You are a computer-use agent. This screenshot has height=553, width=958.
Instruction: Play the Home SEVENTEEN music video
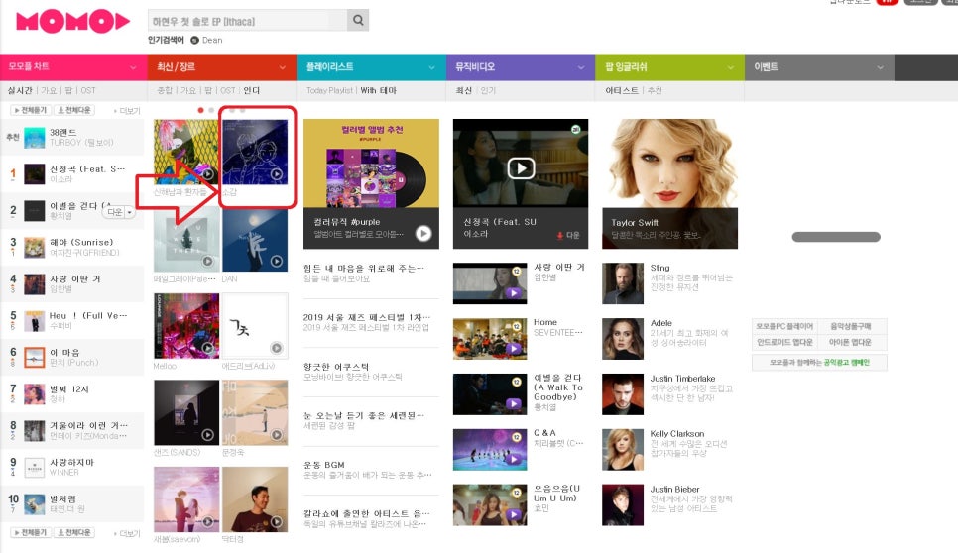click(x=514, y=349)
